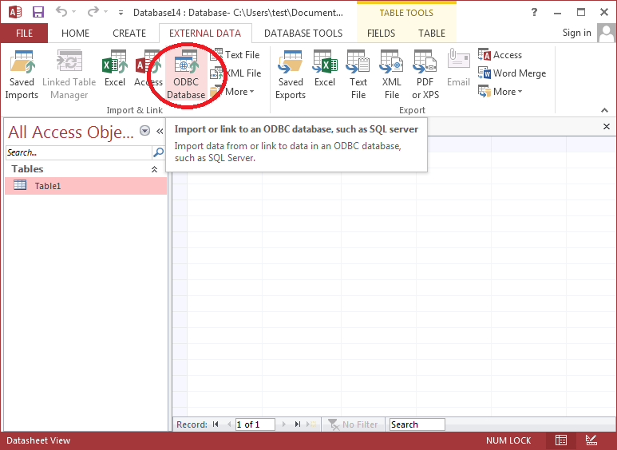
Task: Click the magnifier search icon in navigation pane
Action: [158, 152]
